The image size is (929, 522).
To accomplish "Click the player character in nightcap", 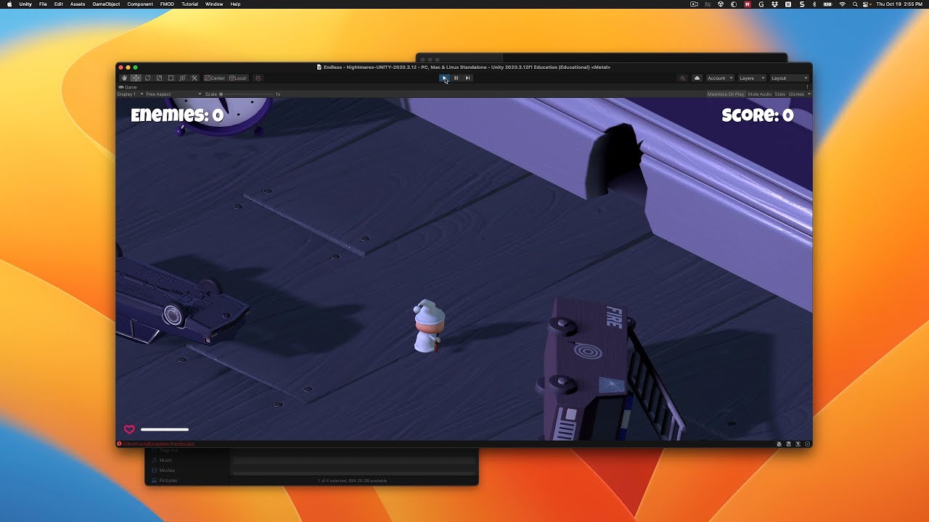I will (429, 326).
